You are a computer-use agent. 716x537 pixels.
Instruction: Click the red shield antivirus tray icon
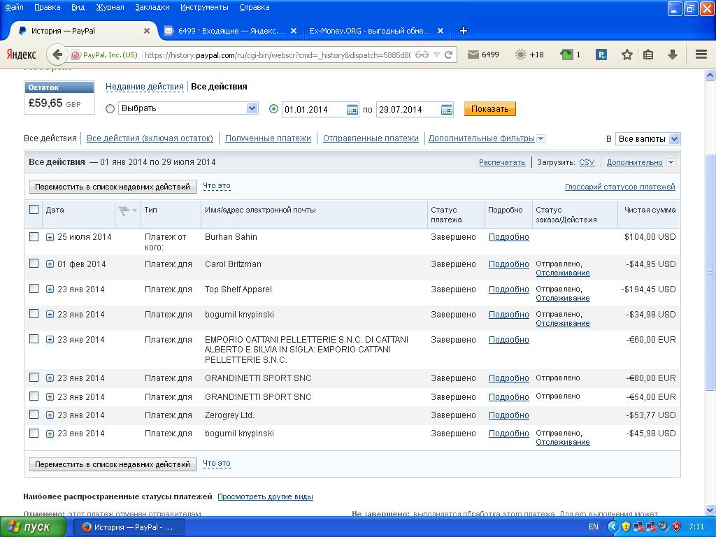(x=676, y=527)
